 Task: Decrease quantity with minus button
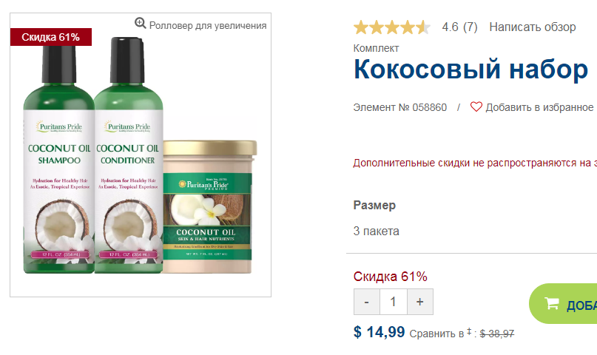click(x=367, y=302)
